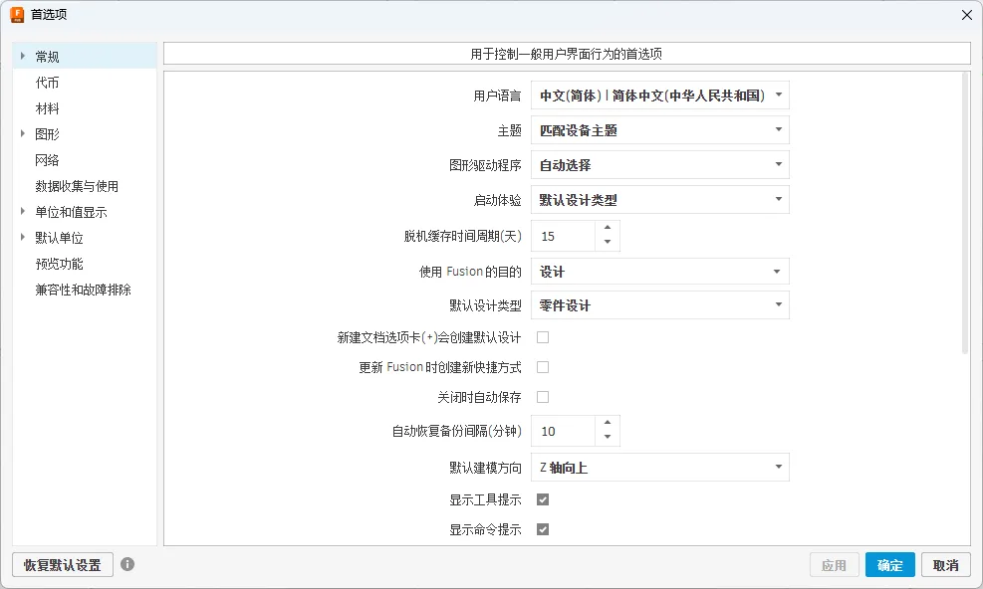Increase 脱机缓存时间周期(天) with up arrow
Screen dimensions: 983x589
click(608, 228)
